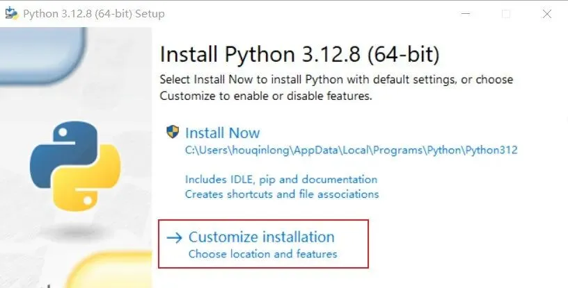Close the Python Setup window
The image size is (568, 288).
click(x=547, y=13)
